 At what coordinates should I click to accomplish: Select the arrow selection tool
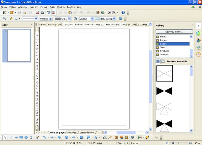5,137
